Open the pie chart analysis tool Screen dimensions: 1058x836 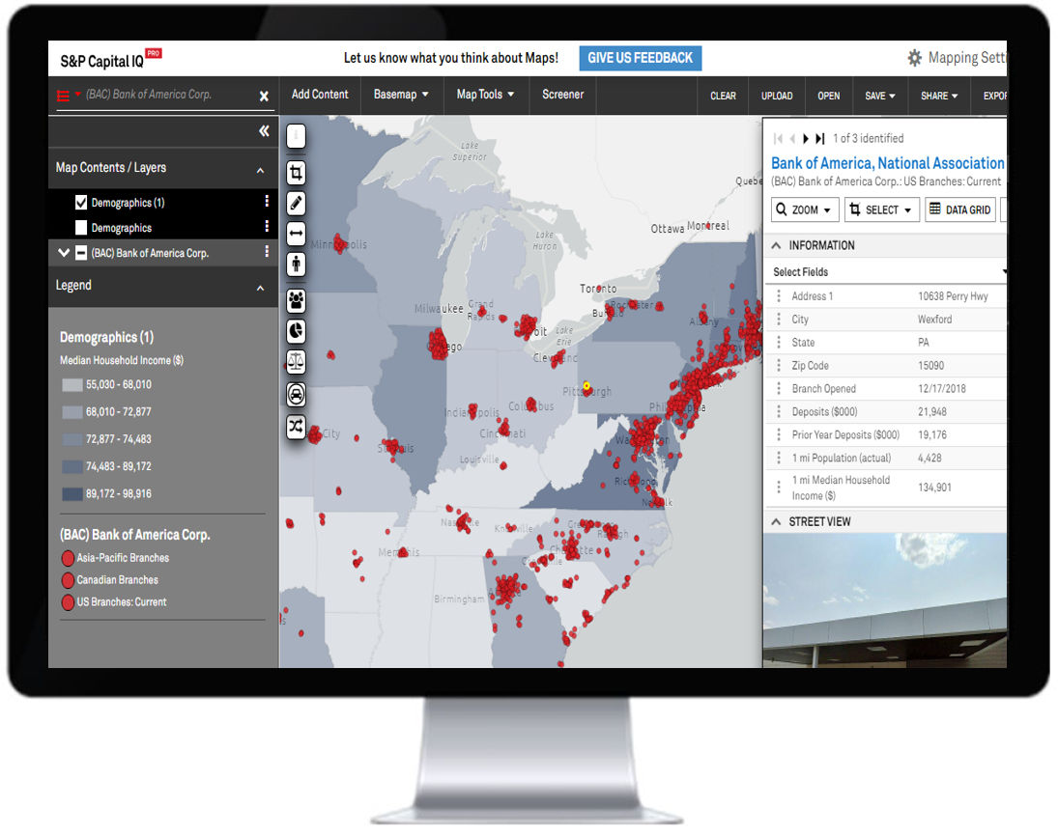[x=297, y=331]
